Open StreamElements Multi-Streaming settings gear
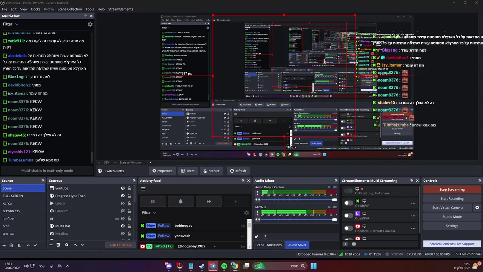483x272 pixels. pos(354,244)
